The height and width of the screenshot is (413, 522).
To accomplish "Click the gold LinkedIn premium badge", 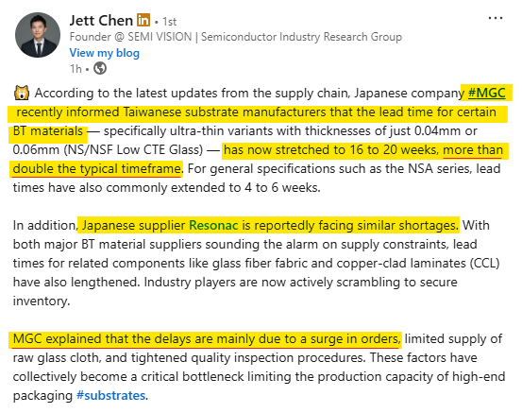I will tap(143, 20).
